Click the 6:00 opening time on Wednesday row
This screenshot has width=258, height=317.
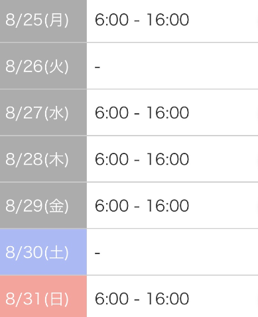111,113
